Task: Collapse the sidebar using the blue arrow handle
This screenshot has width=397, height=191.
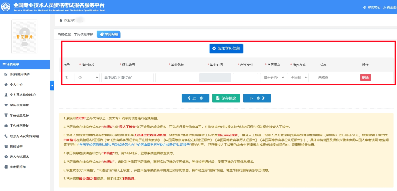Action: click(x=52, y=85)
